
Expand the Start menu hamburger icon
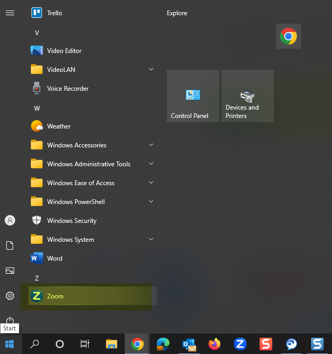tap(10, 13)
